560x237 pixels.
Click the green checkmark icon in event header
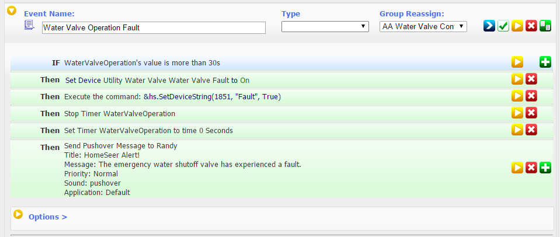point(503,26)
